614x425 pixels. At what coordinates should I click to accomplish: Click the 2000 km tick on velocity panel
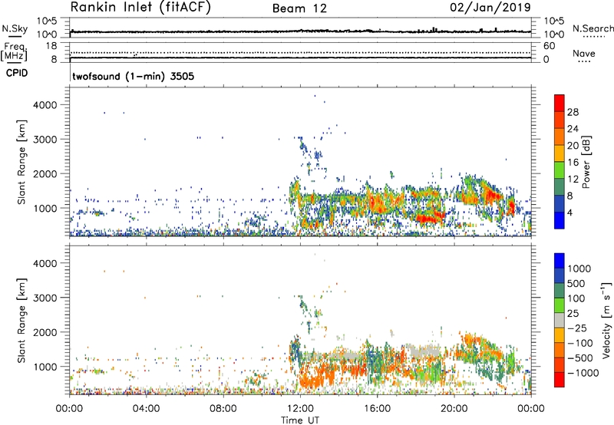45,332
